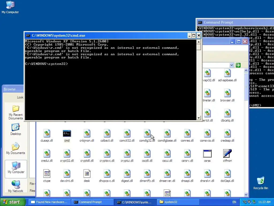The image size is (274, 206).
Task: Select the dhcpcsvc.dll file
Action: [107, 176]
